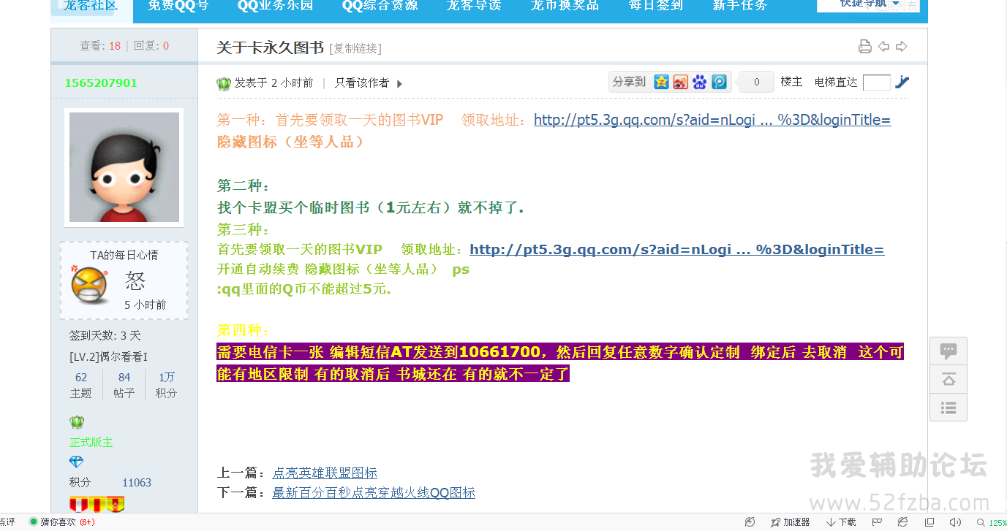Print this thread with the printer icon

point(865,47)
